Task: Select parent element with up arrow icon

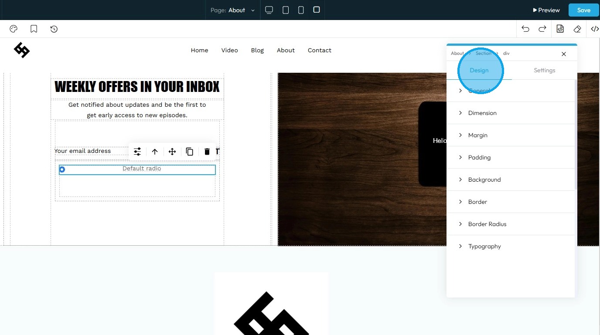Action: click(x=155, y=152)
